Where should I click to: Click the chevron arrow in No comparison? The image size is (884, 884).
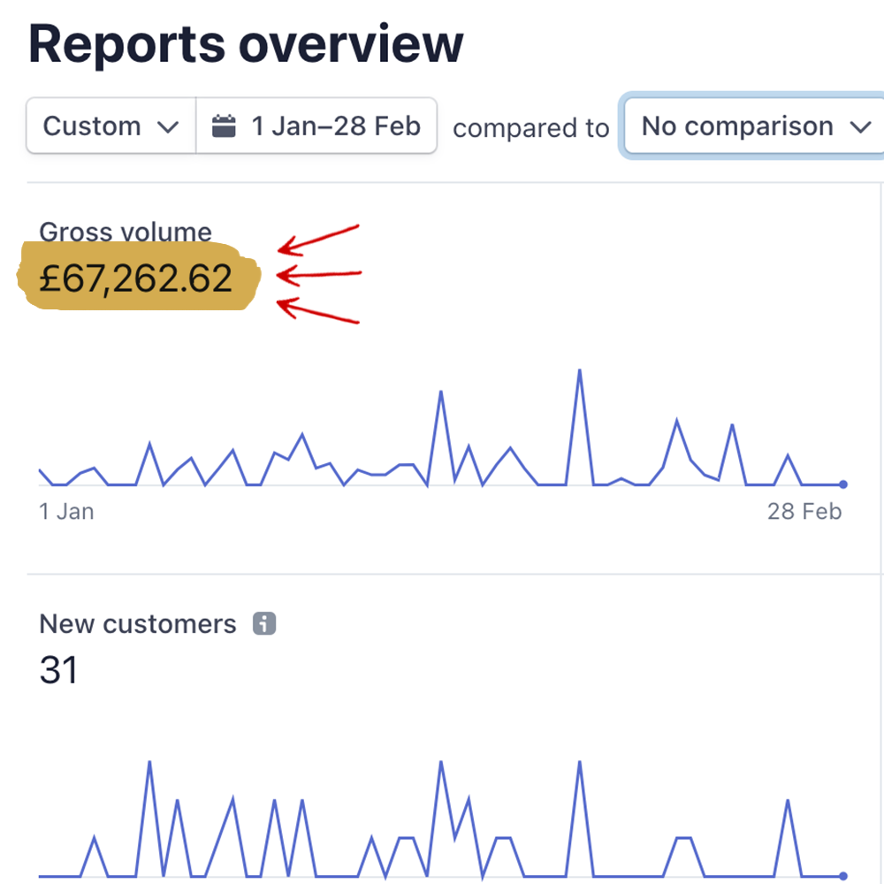click(x=860, y=127)
